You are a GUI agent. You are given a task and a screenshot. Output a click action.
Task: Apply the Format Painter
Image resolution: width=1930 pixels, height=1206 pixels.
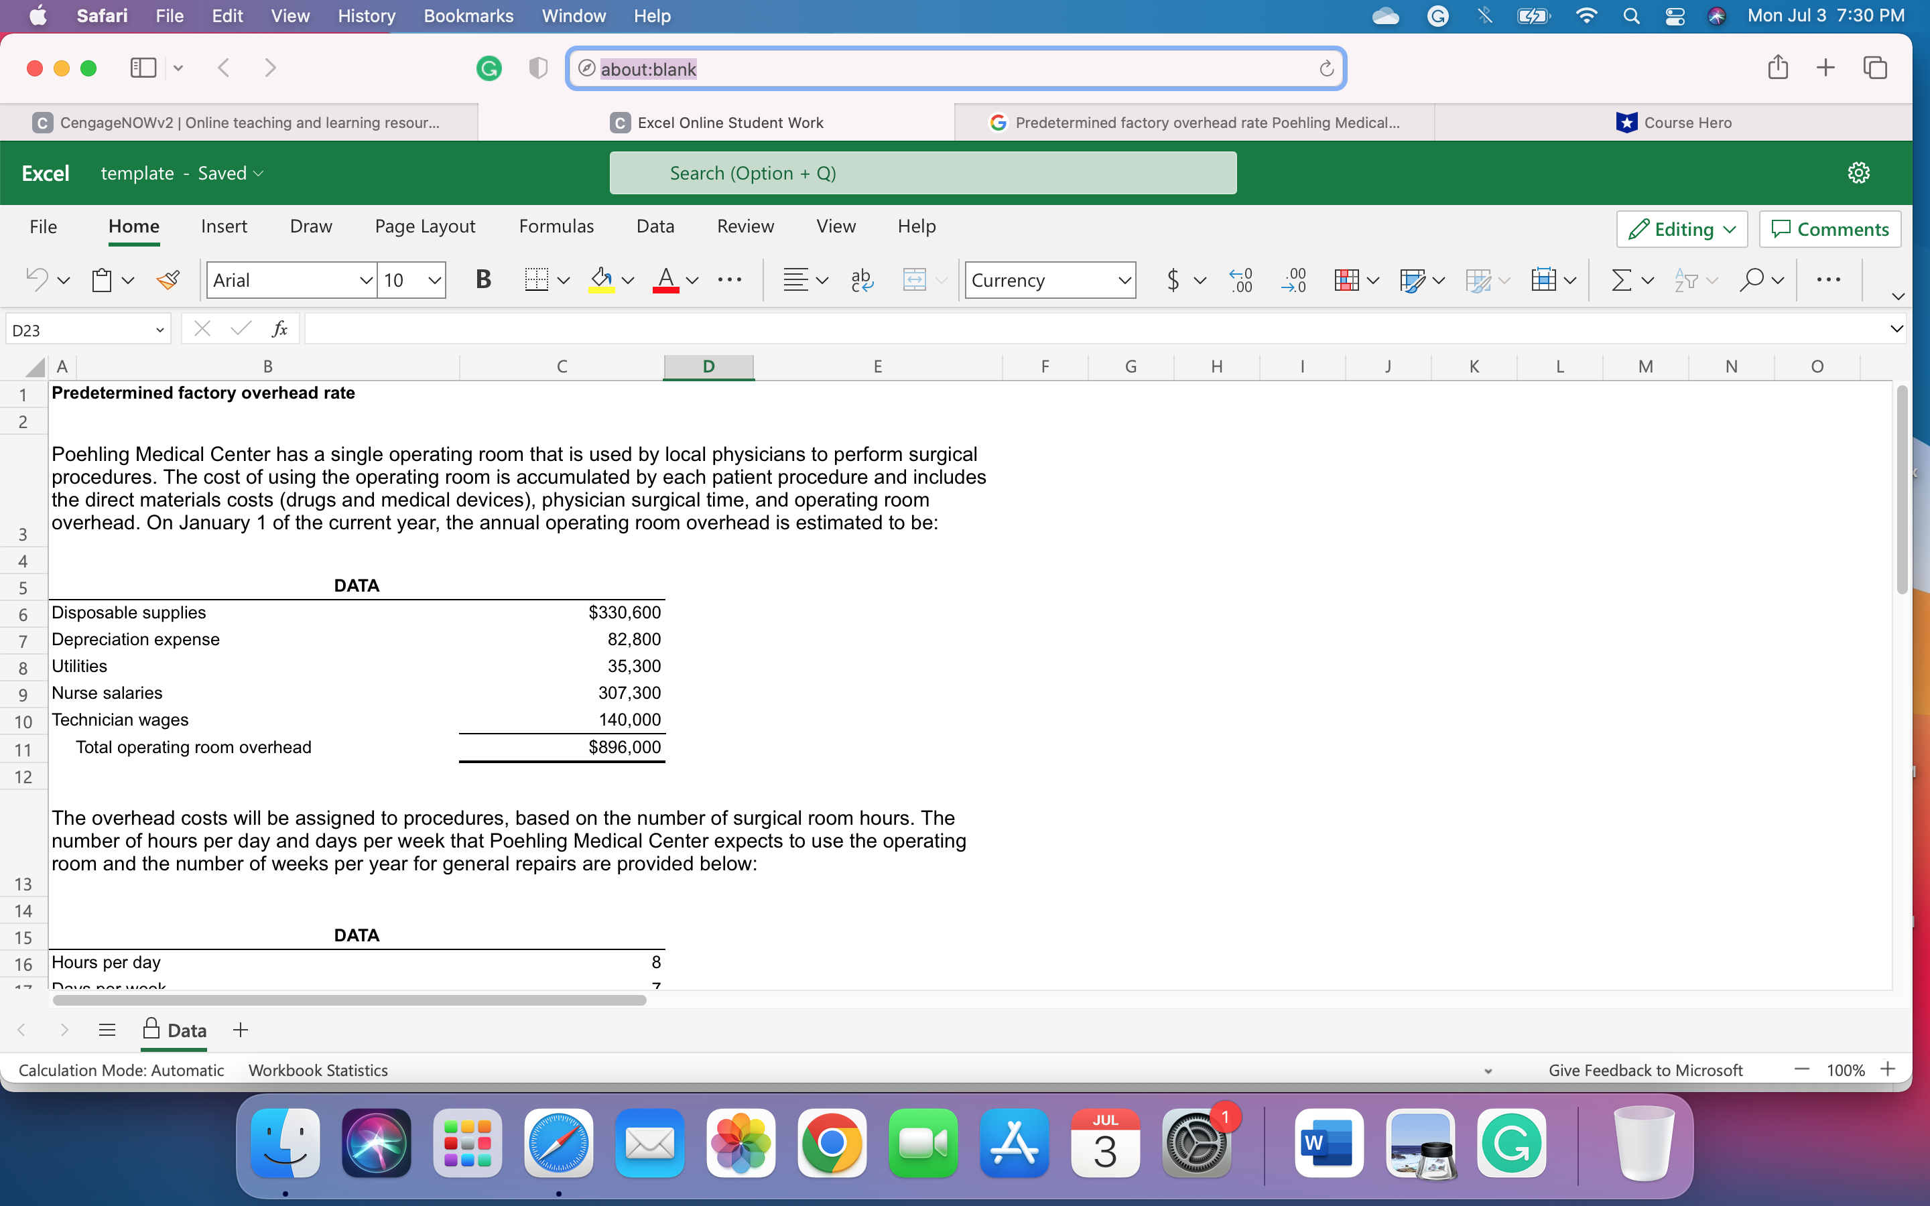tap(168, 280)
